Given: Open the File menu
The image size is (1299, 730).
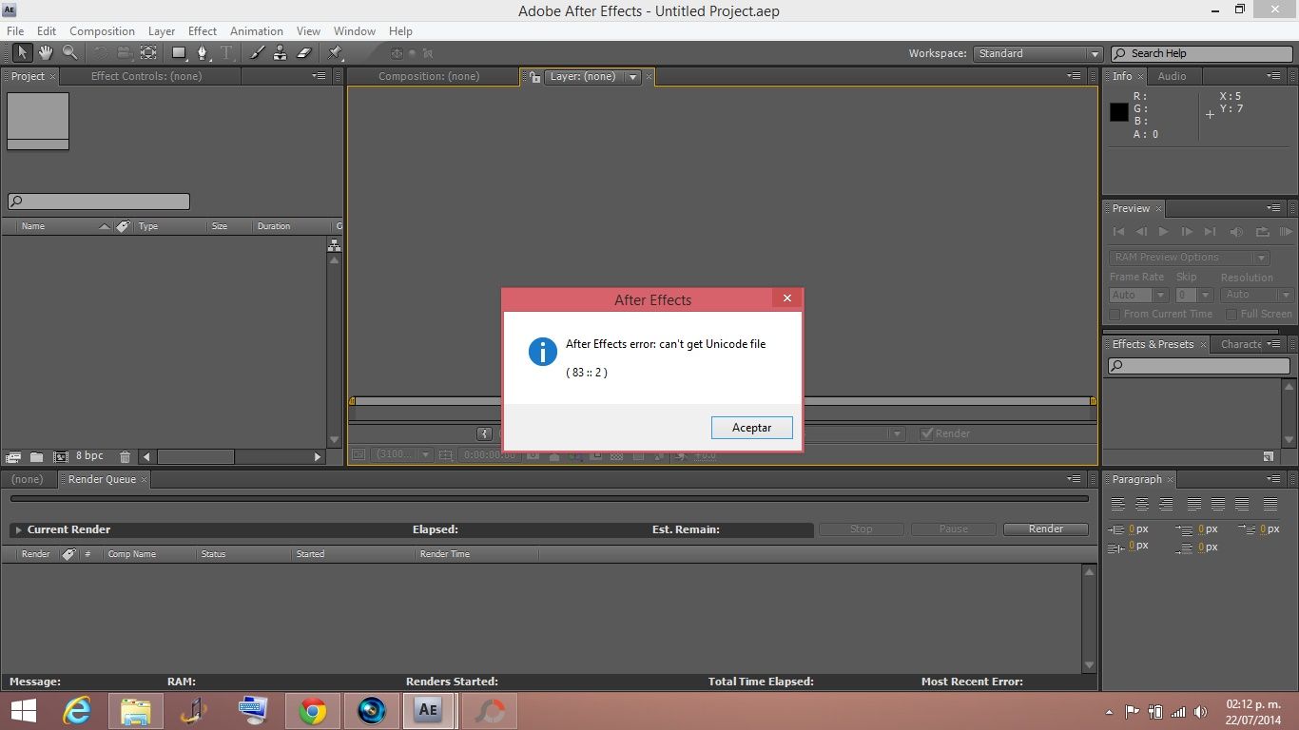Looking at the screenshot, I should [15, 31].
